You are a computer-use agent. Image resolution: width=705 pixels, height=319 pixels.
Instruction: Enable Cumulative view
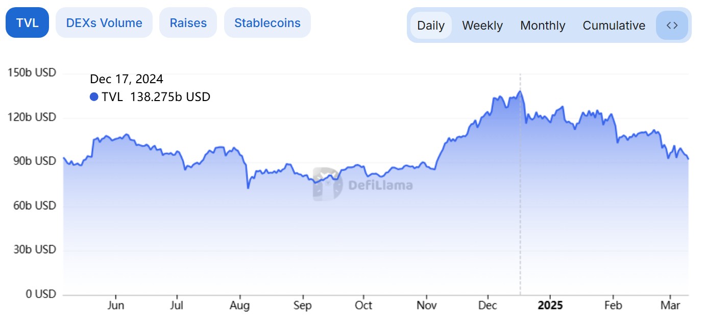[x=614, y=26]
